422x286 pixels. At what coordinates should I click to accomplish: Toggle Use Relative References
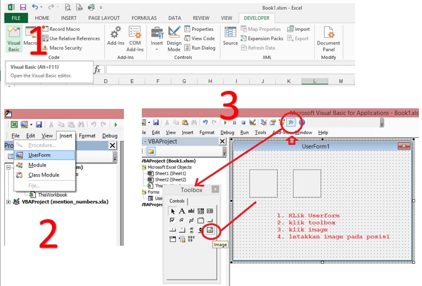click(x=71, y=38)
